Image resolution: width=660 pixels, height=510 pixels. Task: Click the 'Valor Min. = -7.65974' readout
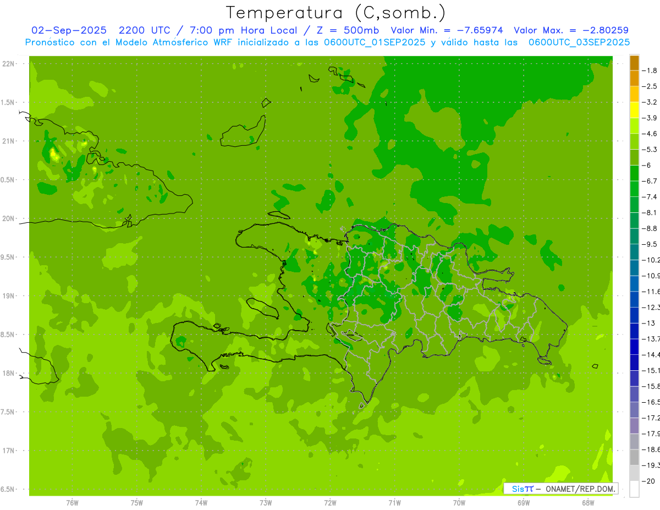pos(447,30)
